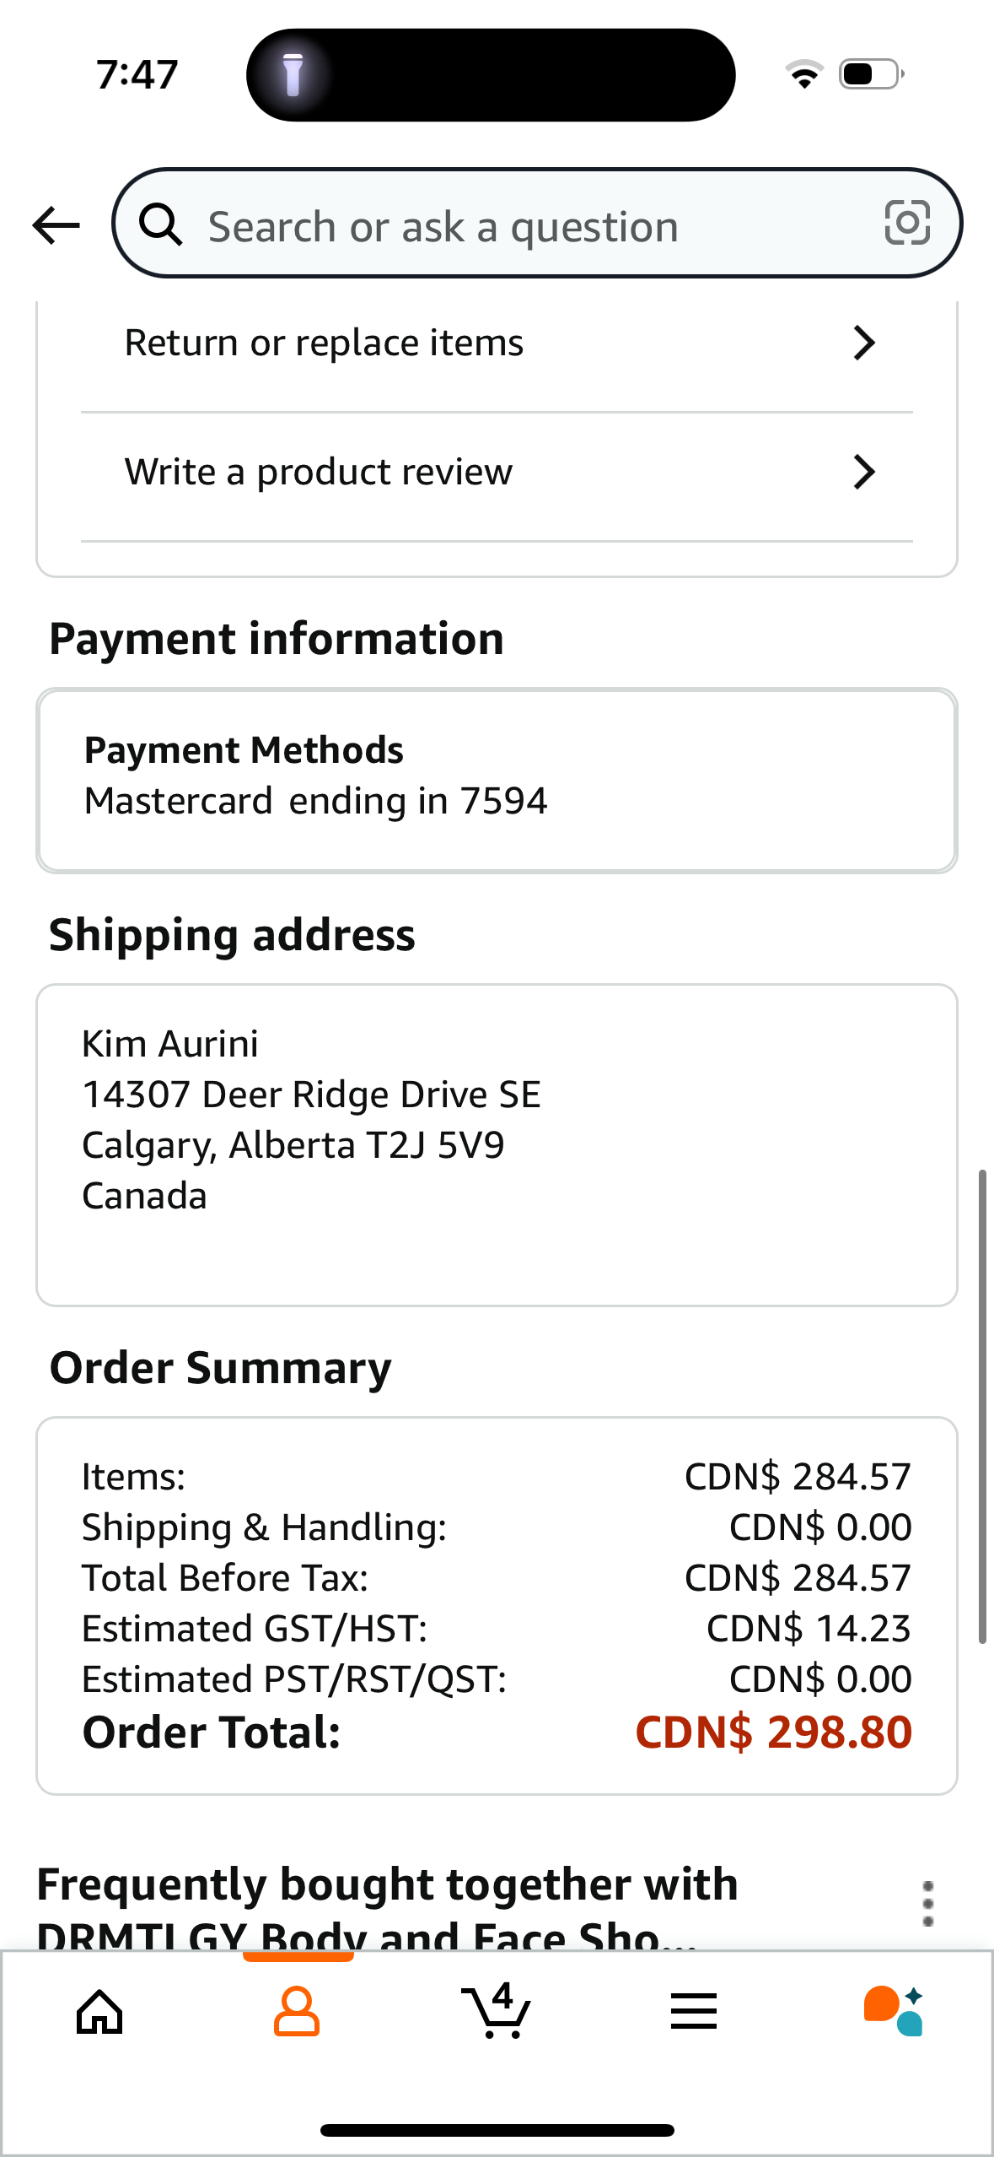Go to the Home tab icon
994x2157 pixels.
(x=99, y=2012)
